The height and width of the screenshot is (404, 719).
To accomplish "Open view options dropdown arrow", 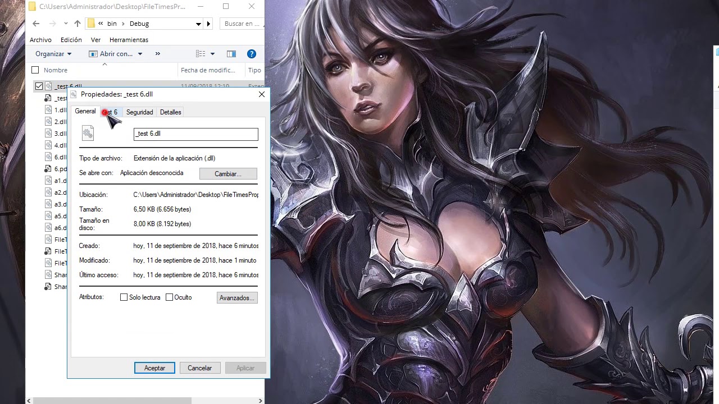I will click(x=212, y=54).
